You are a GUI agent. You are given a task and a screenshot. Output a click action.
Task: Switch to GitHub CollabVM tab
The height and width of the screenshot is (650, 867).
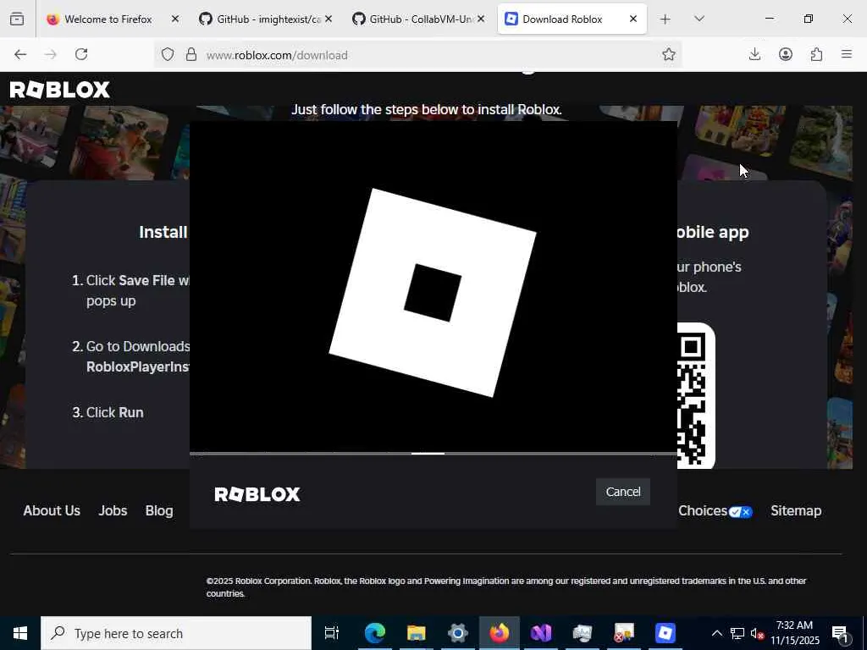coord(412,19)
